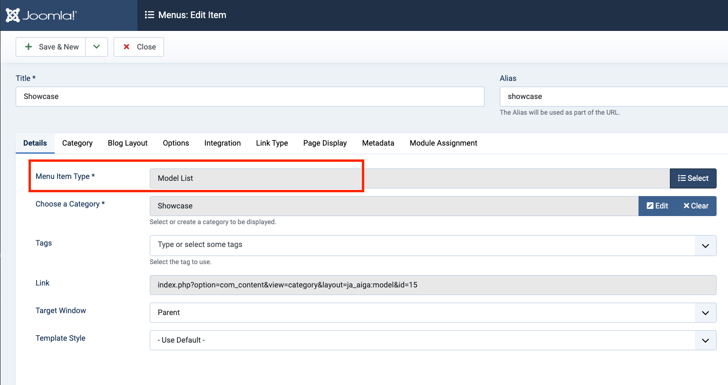Expand the save options dropdown arrow
The image size is (728, 385).
97,47
